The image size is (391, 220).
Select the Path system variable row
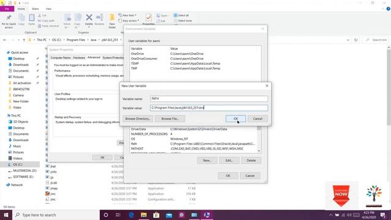[x=194, y=144]
